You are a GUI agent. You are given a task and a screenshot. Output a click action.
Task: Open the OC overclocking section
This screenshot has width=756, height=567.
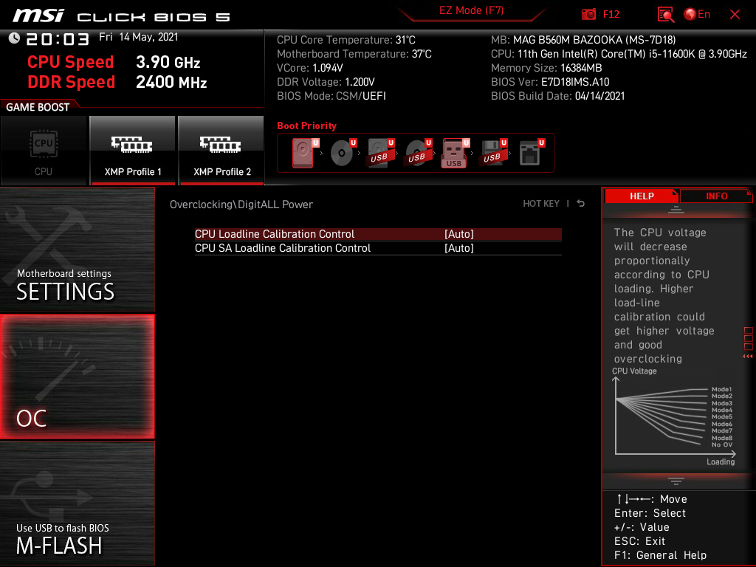point(77,377)
